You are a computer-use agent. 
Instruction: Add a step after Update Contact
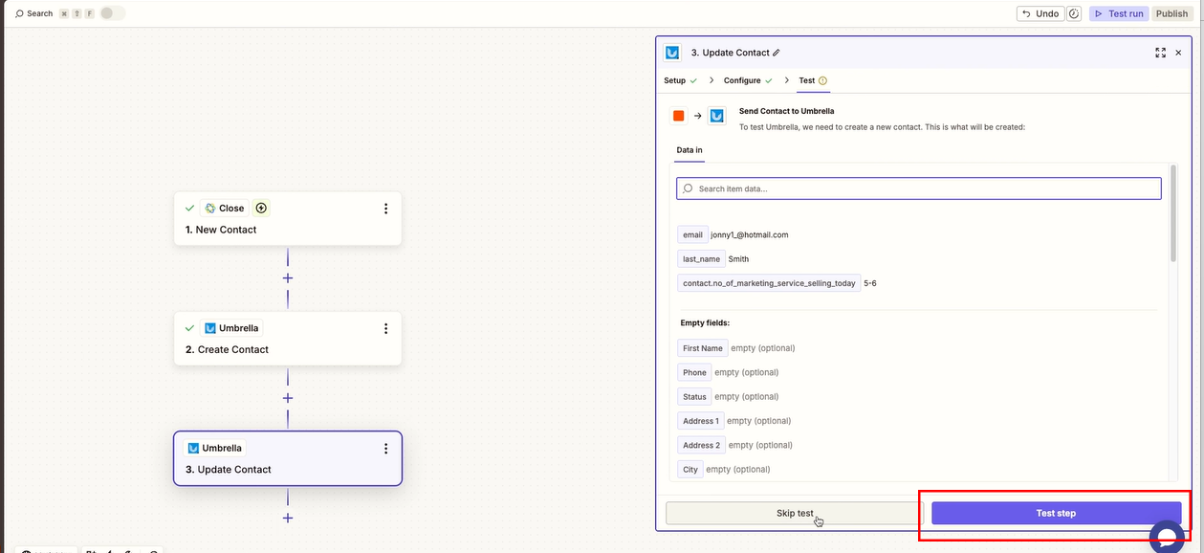coord(288,518)
